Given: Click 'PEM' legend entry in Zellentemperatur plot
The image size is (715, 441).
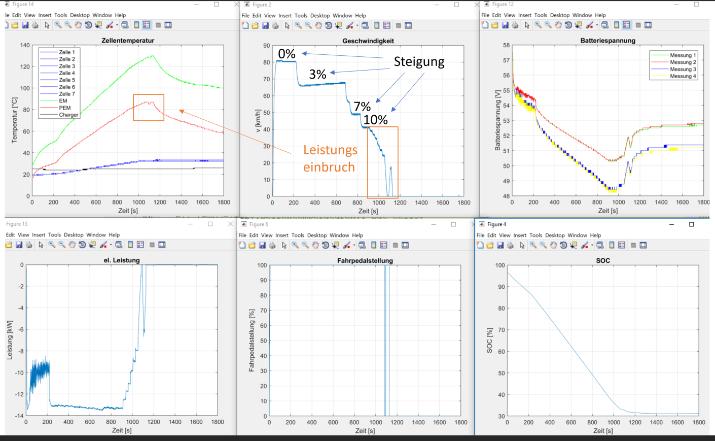Looking at the screenshot, I should [x=64, y=108].
